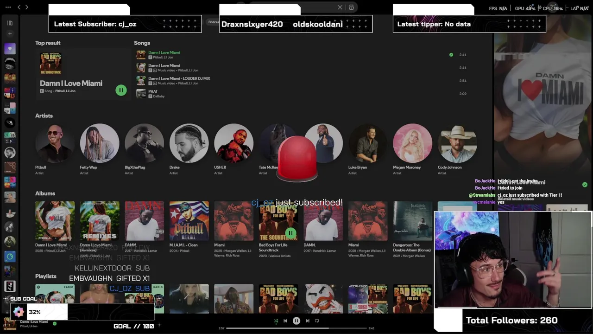Open the USHER artist profile
The height and width of the screenshot is (334, 593).
[x=233, y=143]
